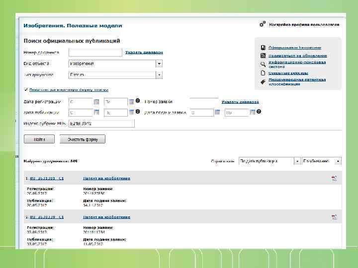
Task: Focus the filing date 'to' input
Action: point(237,113)
